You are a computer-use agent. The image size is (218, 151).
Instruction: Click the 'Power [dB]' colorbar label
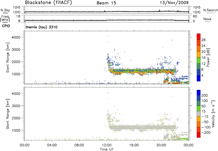tap(208, 58)
